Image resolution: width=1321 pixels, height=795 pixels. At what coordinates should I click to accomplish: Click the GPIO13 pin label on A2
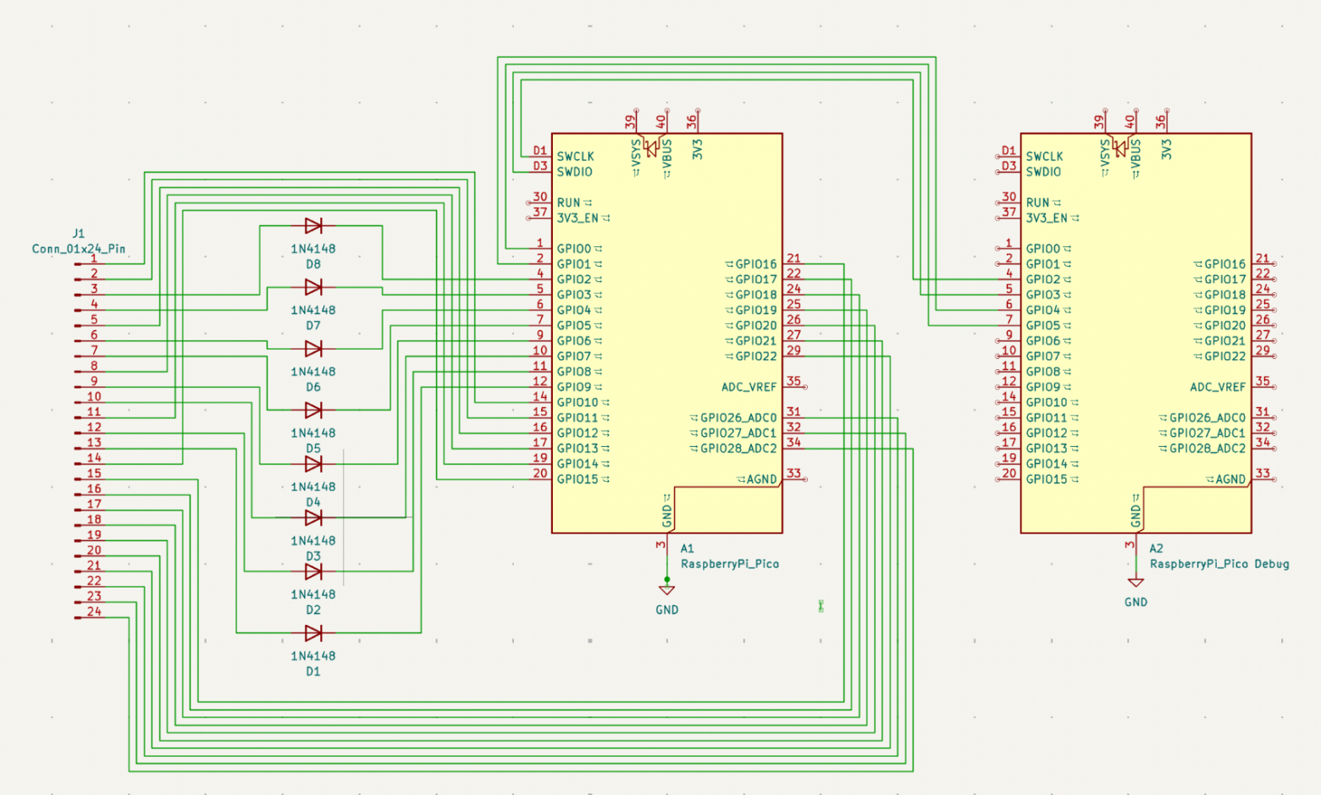tap(1047, 449)
